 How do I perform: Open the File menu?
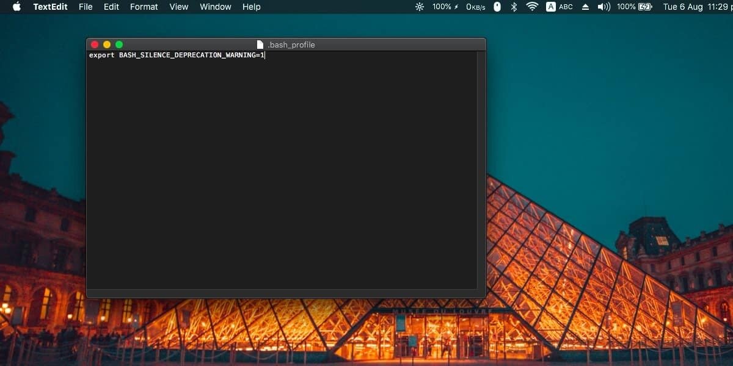[86, 7]
